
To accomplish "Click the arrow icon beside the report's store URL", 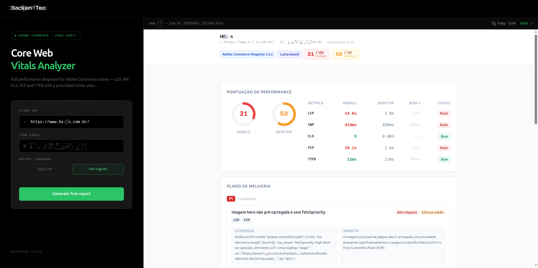I will point(221,42).
